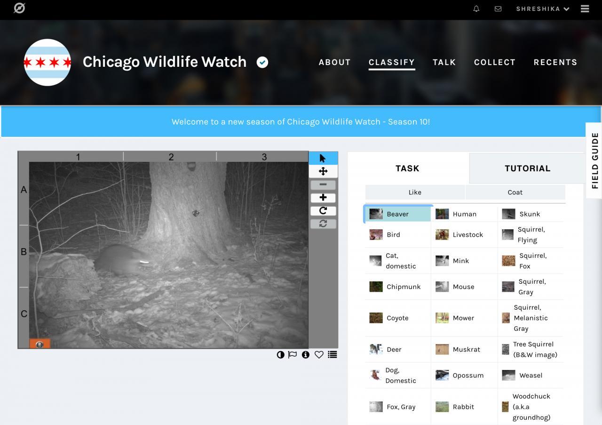Select Squirrel, Fox option
Screen dimensions: 602x425
[531, 261]
